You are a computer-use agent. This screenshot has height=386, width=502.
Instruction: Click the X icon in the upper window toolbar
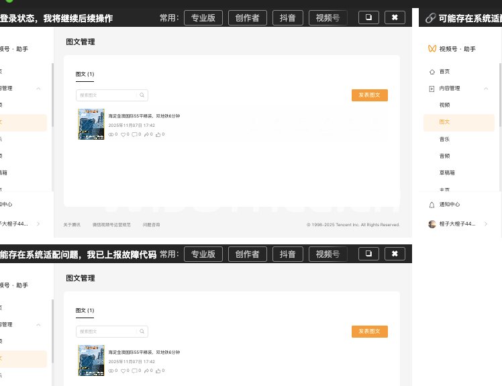click(x=395, y=17)
